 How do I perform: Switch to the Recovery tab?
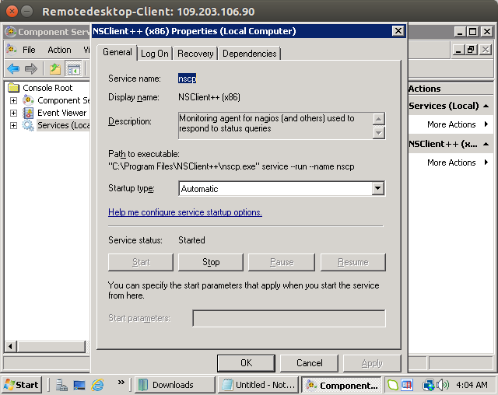click(x=195, y=54)
